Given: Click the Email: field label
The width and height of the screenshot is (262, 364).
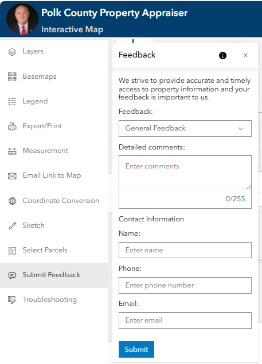Looking at the screenshot, I should pyautogui.click(x=128, y=304).
